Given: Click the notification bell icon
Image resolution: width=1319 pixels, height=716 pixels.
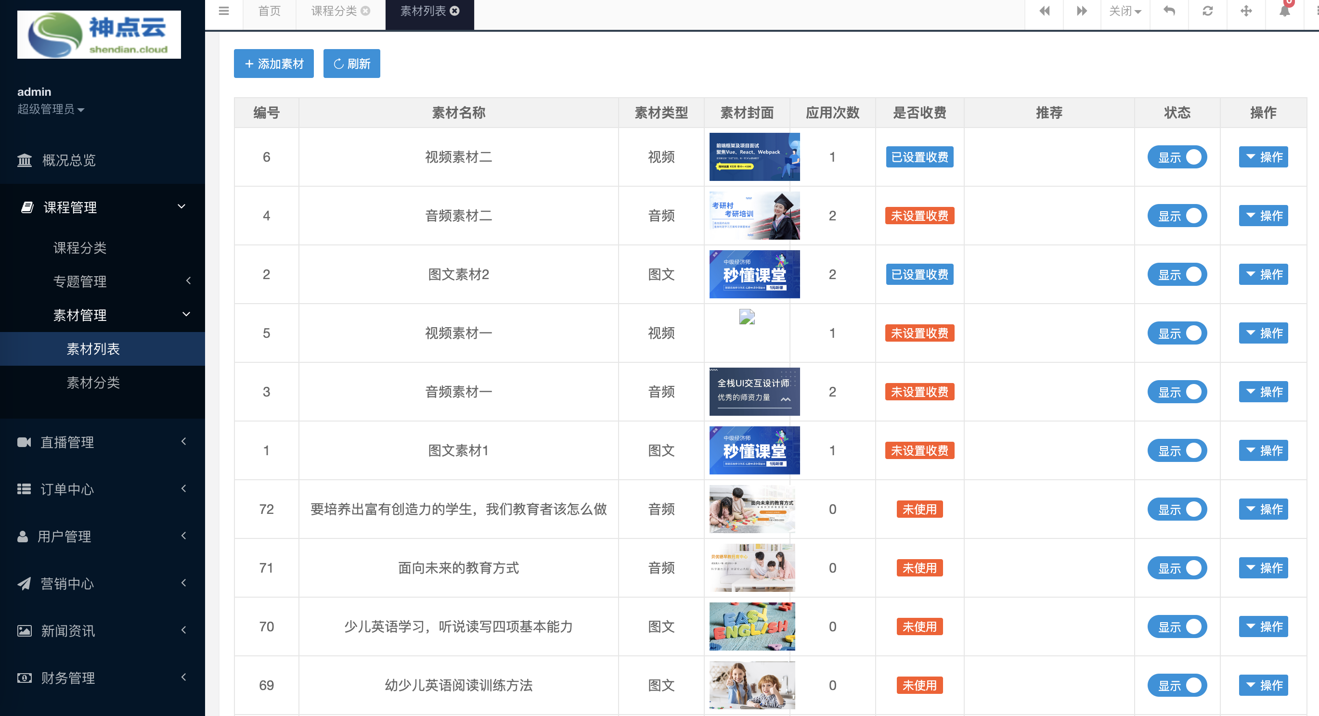Looking at the screenshot, I should 1284,11.
